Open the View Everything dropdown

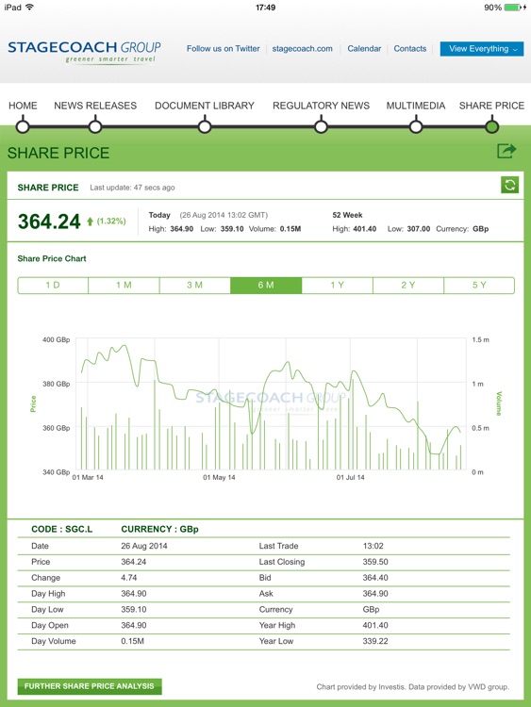[482, 49]
